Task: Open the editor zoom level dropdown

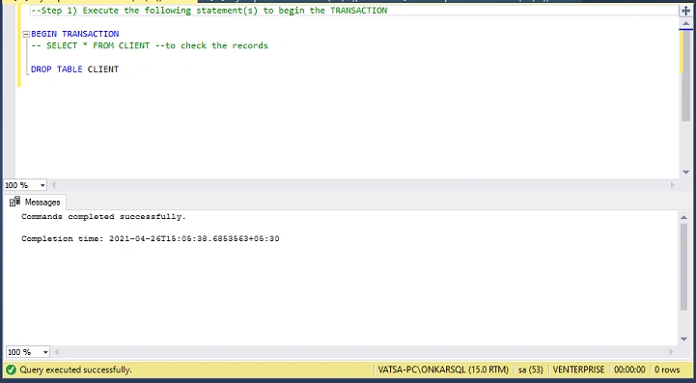Action: point(42,185)
